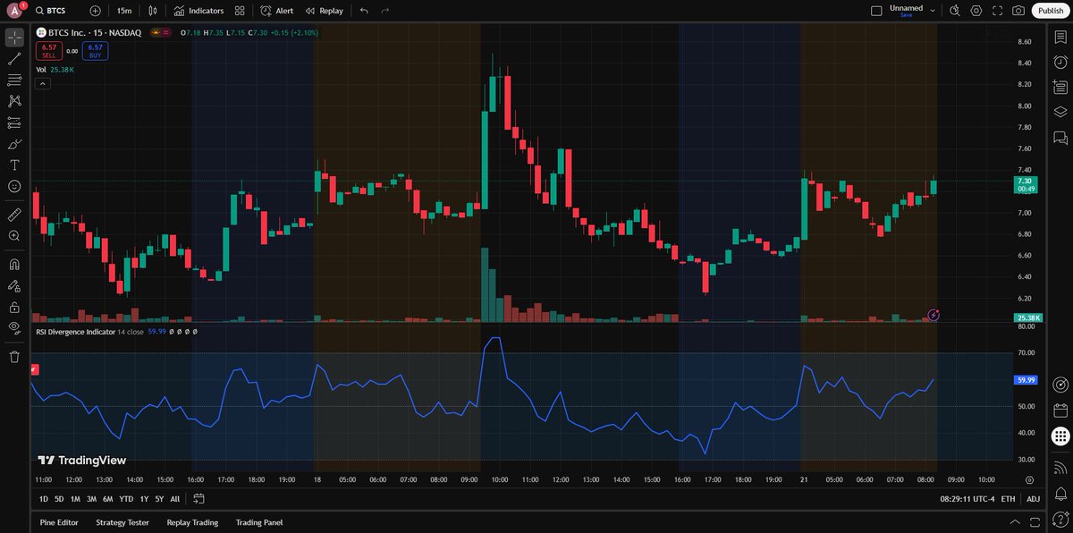This screenshot has height=533, width=1073.
Task: Select the patterns drawing tool
Action: [x=14, y=101]
